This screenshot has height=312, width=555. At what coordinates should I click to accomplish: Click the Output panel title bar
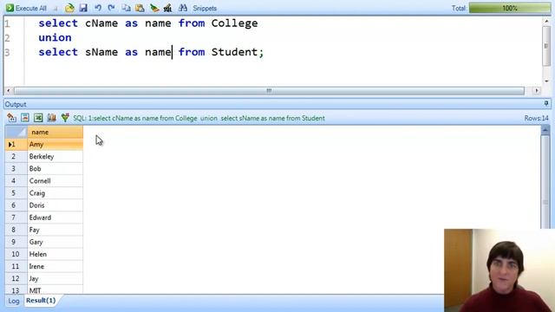[277, 104]
